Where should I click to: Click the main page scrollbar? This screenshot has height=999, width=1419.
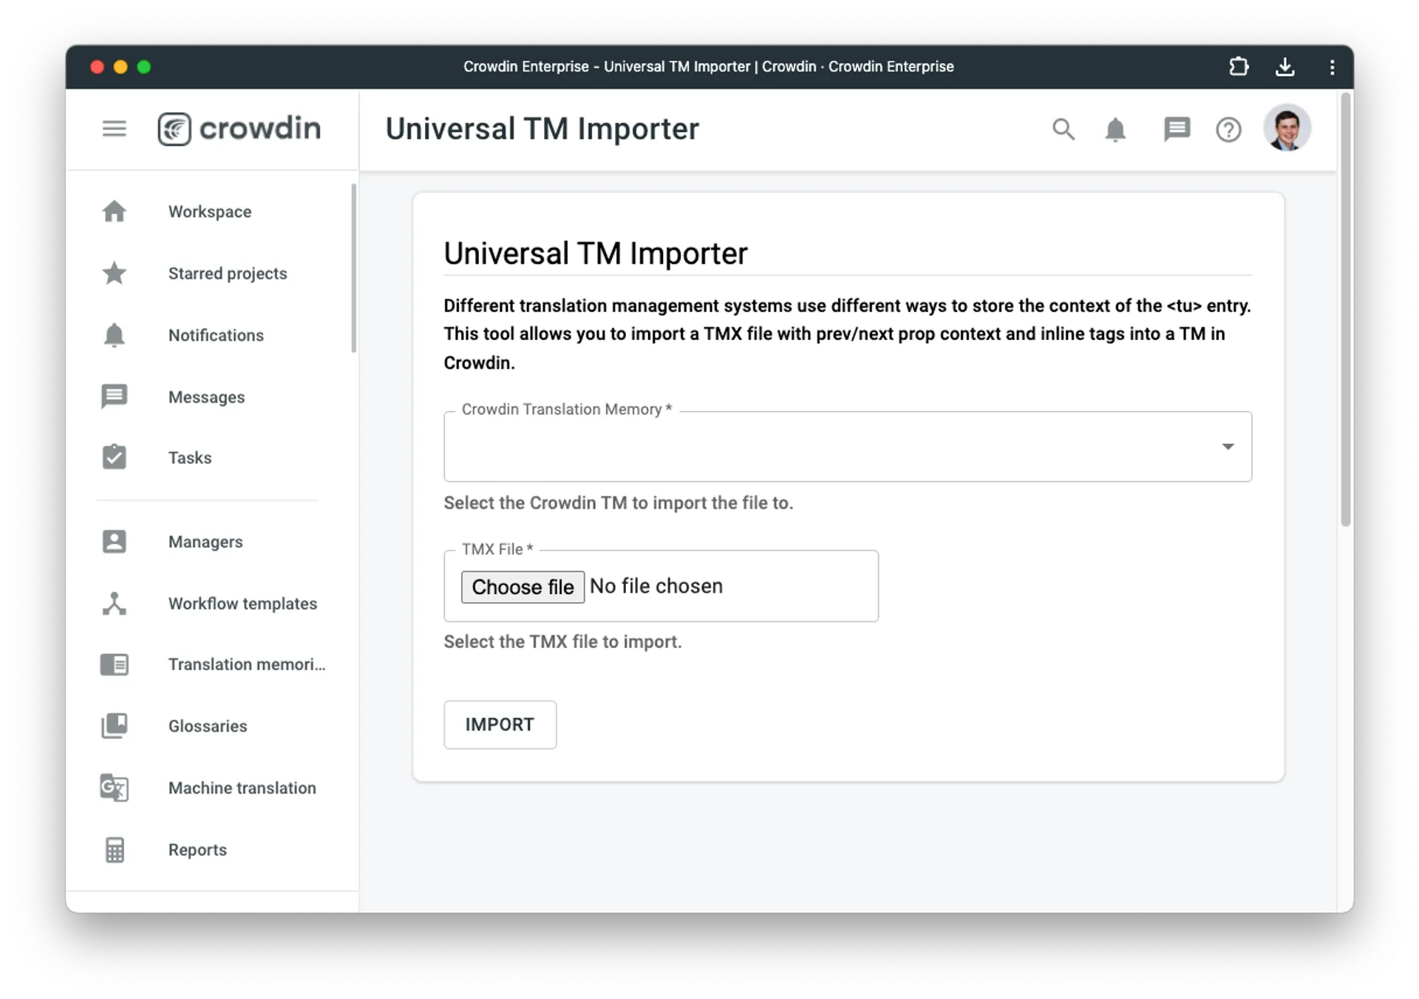click(1345, 309)
